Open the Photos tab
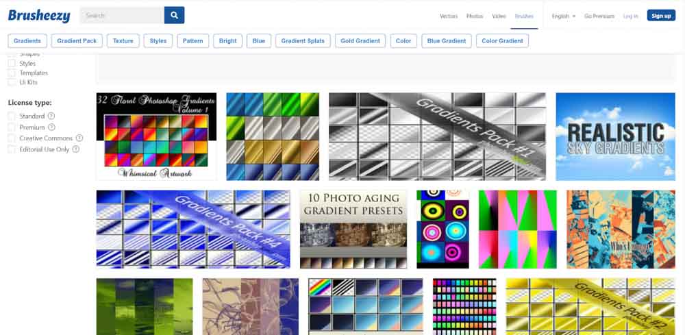Viewport: 685px width, 335px height. coord(475,16)
